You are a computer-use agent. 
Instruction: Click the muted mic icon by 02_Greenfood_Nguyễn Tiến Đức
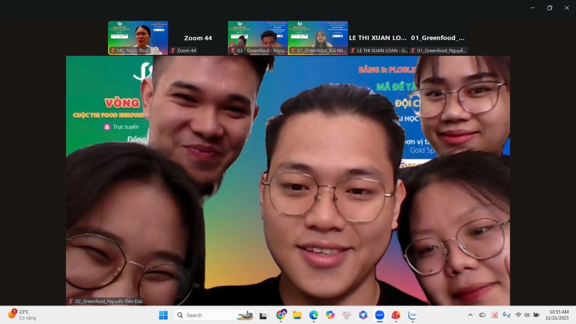[71, 301]
